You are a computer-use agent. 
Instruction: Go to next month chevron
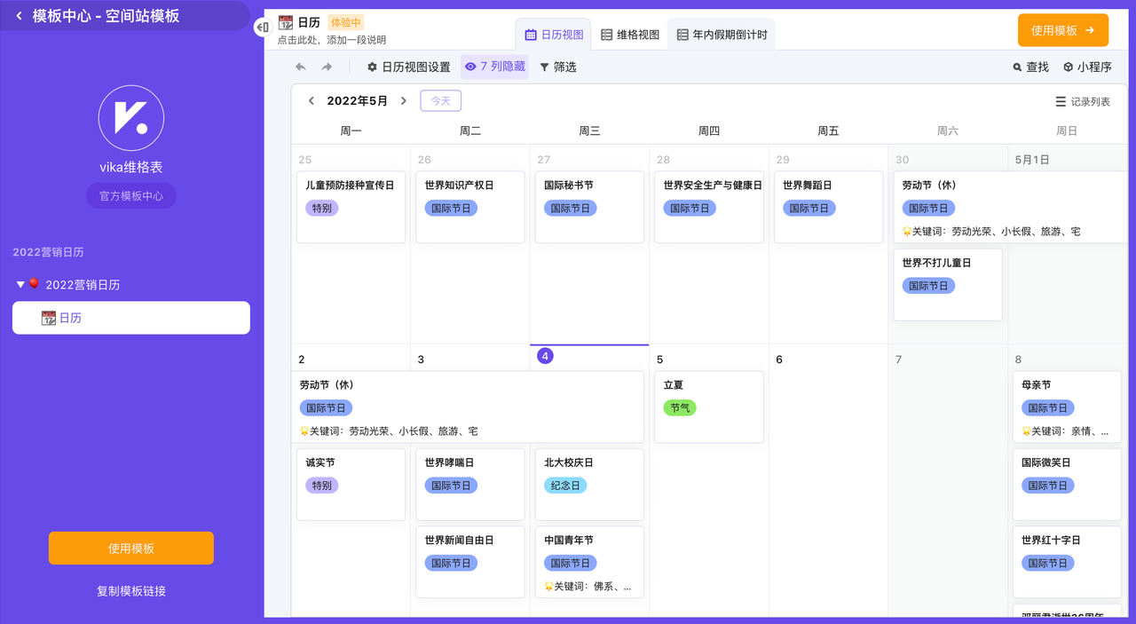tap(403, 101)
